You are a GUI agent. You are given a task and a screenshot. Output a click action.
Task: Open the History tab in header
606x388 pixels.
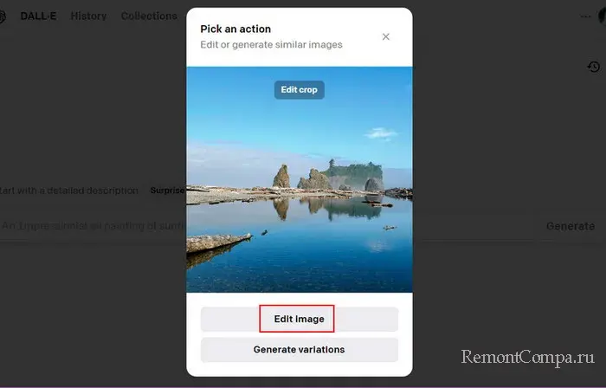coord(88,16)
